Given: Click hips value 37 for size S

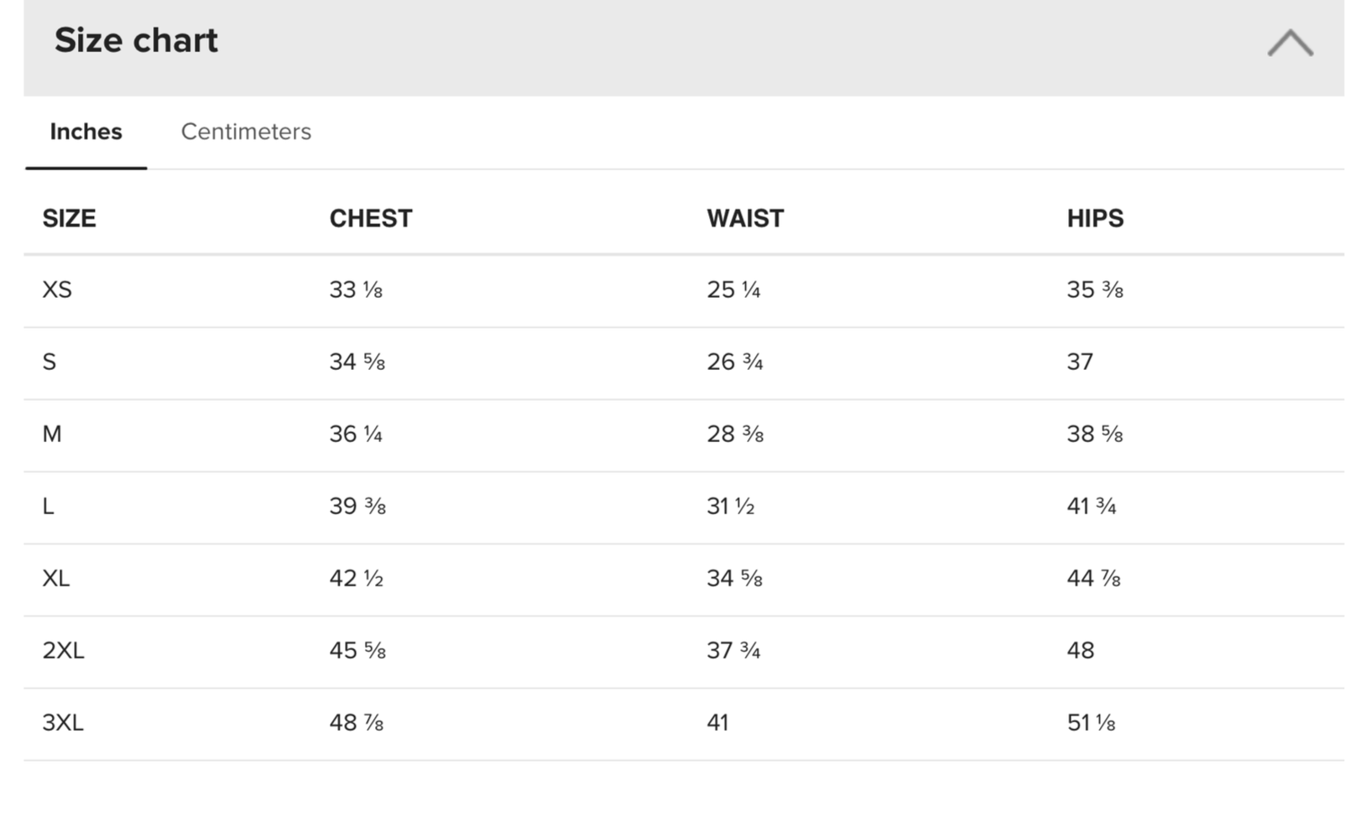Looking at the screenshot, I should click(1080, 362).
